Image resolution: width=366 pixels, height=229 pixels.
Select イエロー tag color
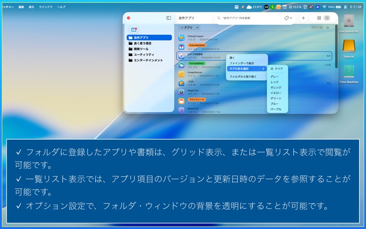[277, 93]
